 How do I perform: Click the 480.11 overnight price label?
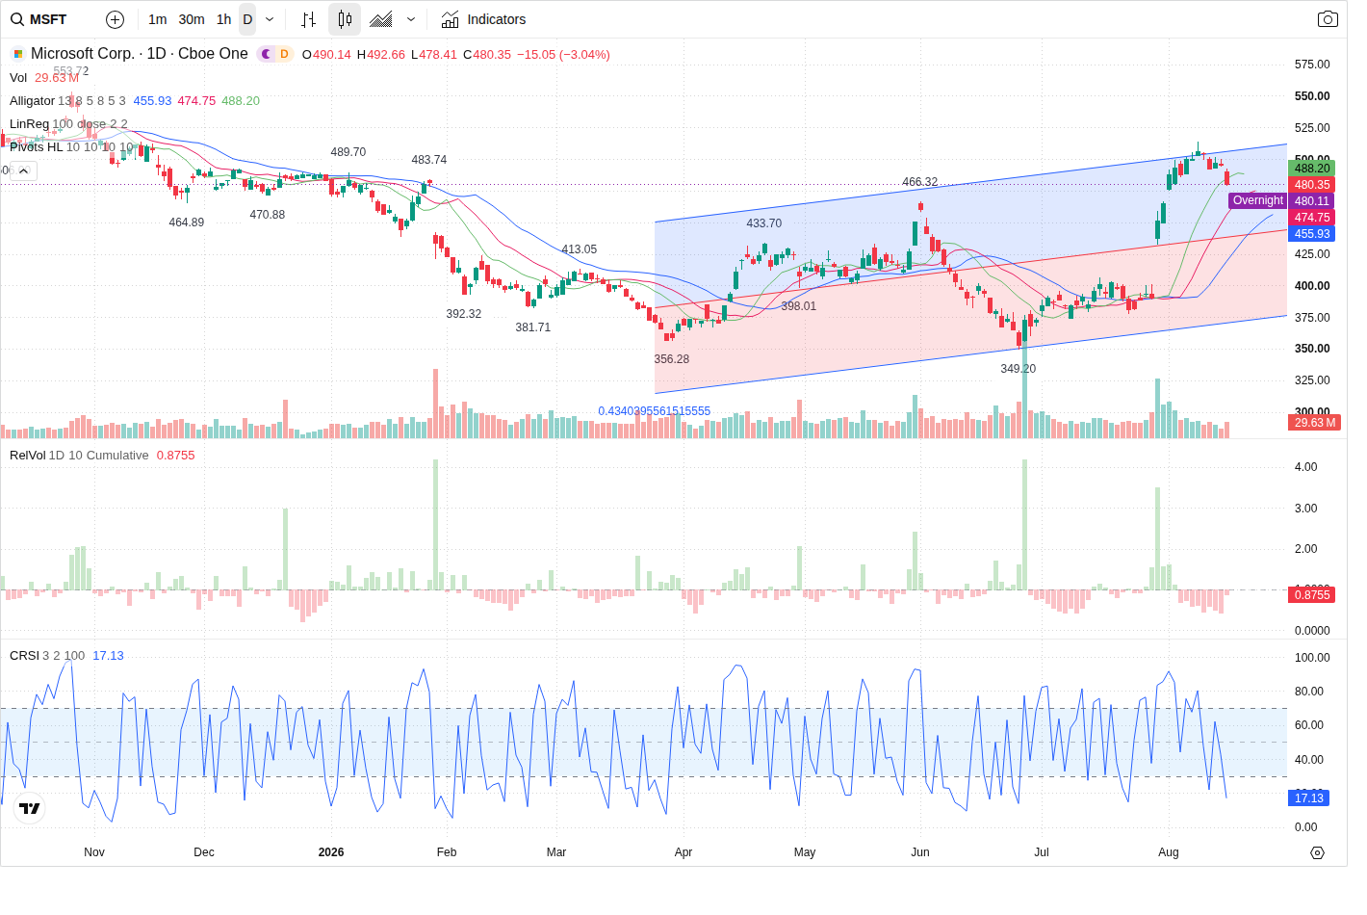[x=1311, y=201]
